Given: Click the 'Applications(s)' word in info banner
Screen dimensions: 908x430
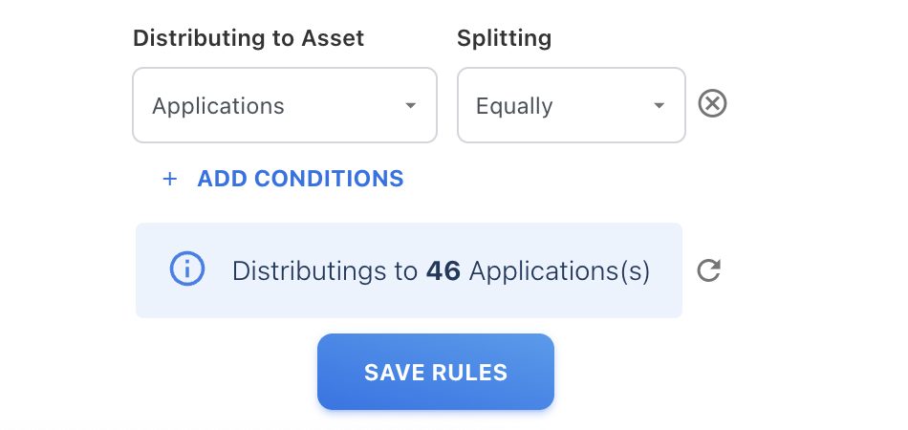Looking at the screenshot, I should (x=560, y=271).
